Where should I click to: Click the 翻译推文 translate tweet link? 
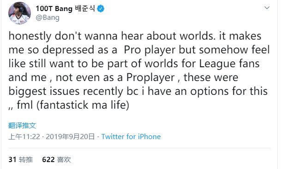tap(22, 126)
